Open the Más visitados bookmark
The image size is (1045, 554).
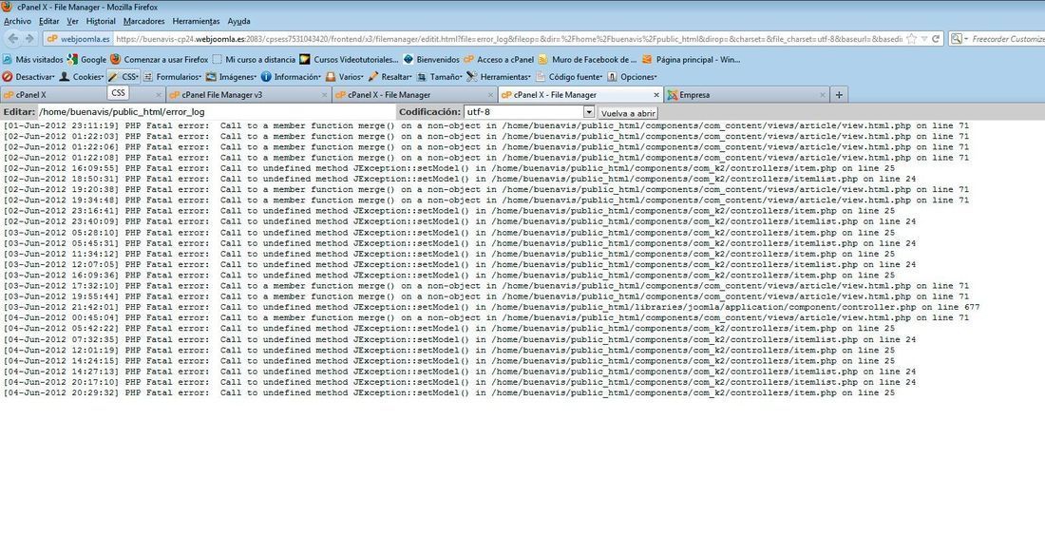[x=33, y=59]
